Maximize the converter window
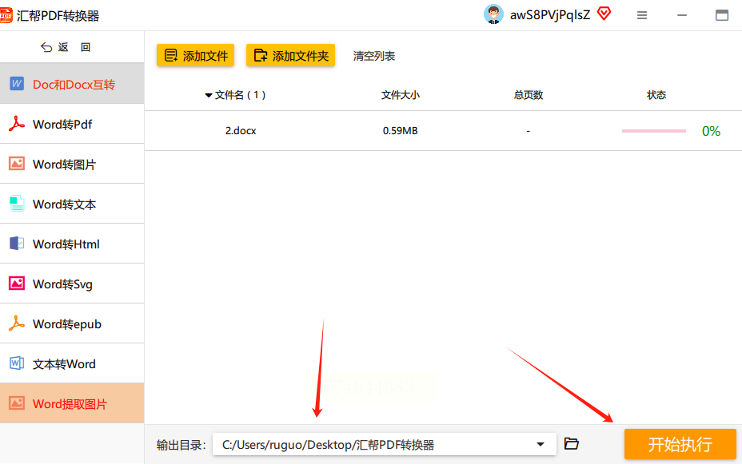742x464 pixels. point(722,16)
